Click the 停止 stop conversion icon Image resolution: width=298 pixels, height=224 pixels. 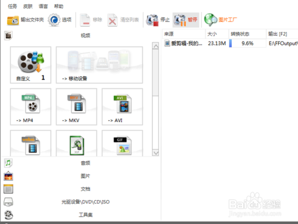tap(152, 20)
